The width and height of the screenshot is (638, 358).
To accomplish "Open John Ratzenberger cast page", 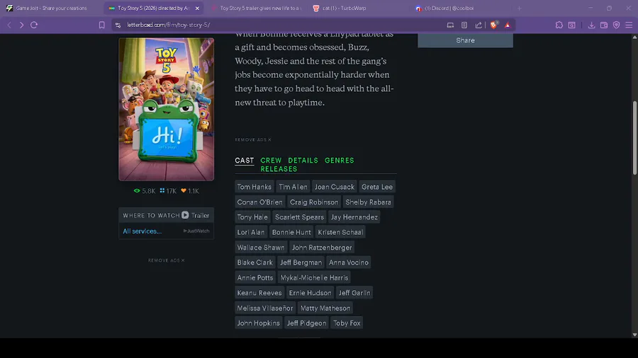I will (x=322, y=247).
